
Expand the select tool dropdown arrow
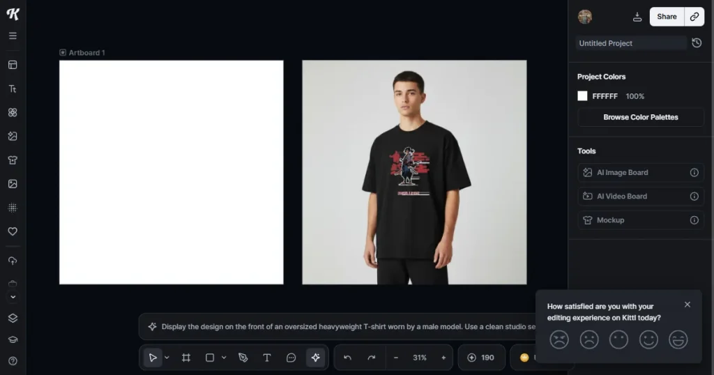coord(167,358)
